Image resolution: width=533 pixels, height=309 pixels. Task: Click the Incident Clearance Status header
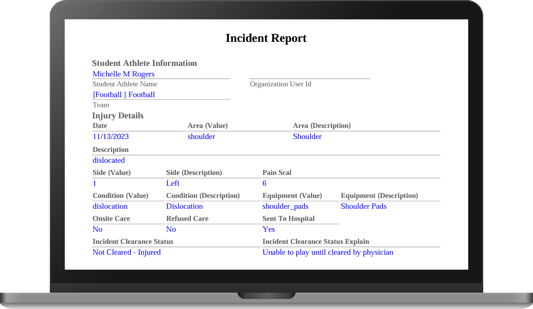pyautogui.click(x=133, y=242)
